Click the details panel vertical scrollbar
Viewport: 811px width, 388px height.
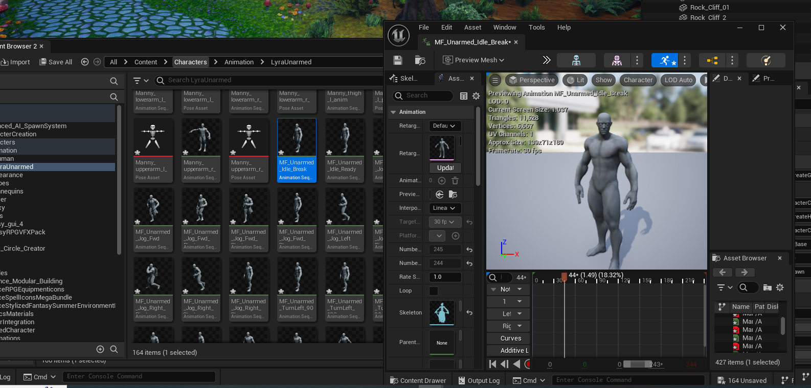(x=478, y=146)
